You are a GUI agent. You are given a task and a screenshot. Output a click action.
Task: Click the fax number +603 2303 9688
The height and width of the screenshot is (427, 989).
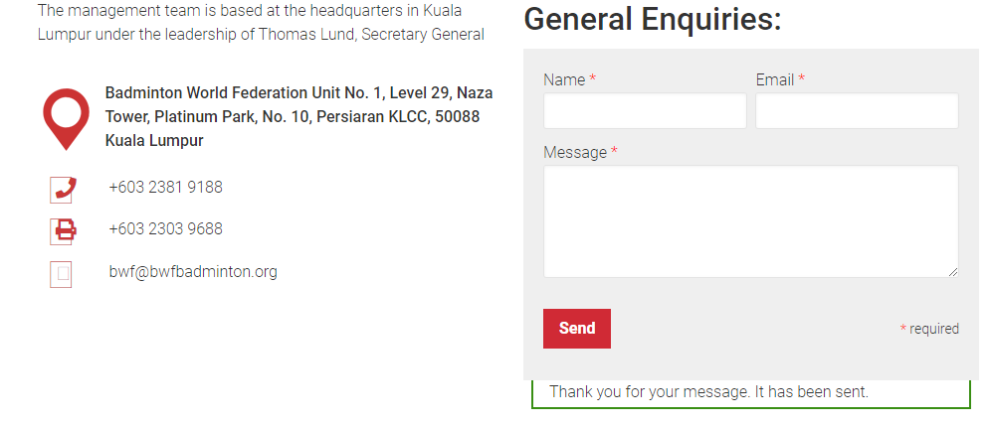165,228
